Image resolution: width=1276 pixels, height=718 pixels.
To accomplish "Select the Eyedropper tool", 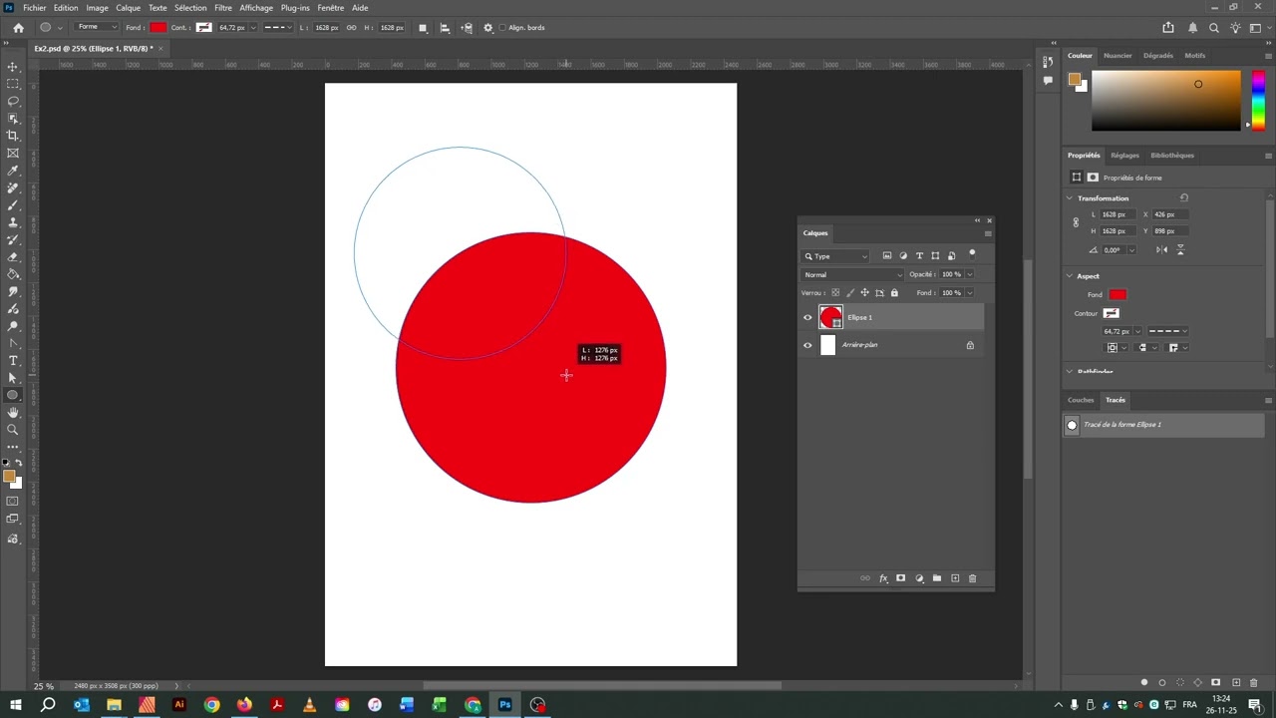I will (x=13, y=171).
